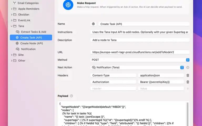The image size is (202, 126).
Task: Delete the Authorization header with trash icon
Action: [x=188, y=82]
